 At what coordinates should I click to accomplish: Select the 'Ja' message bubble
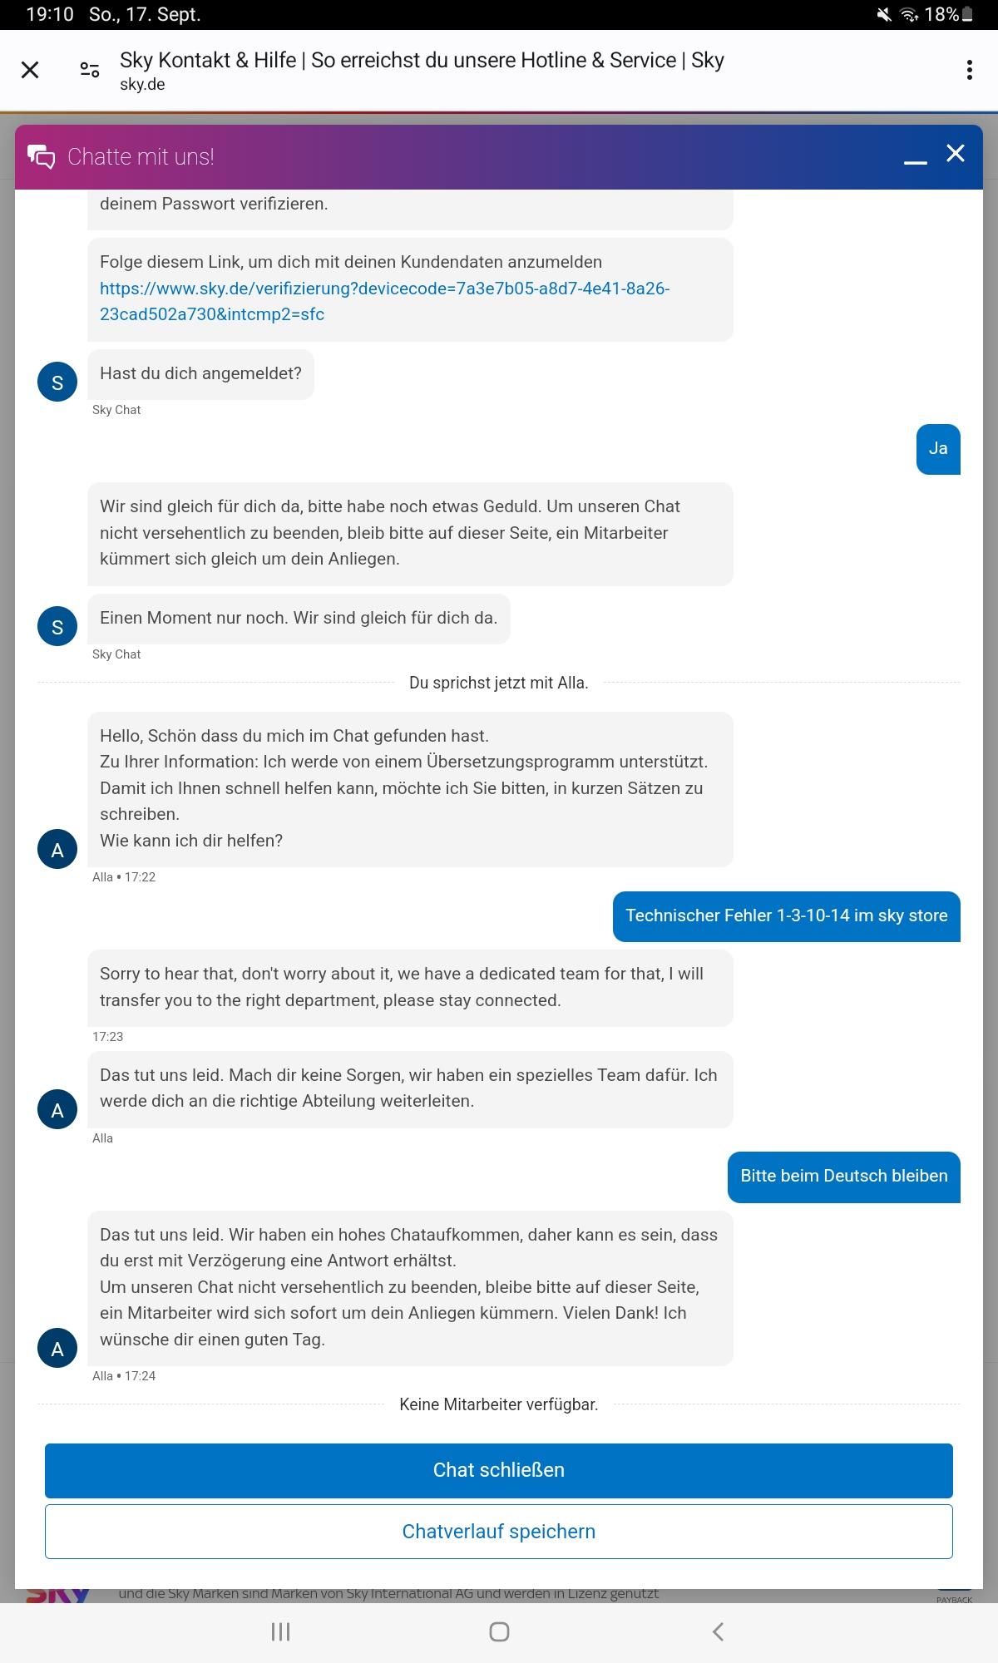(x=937, y=448)
